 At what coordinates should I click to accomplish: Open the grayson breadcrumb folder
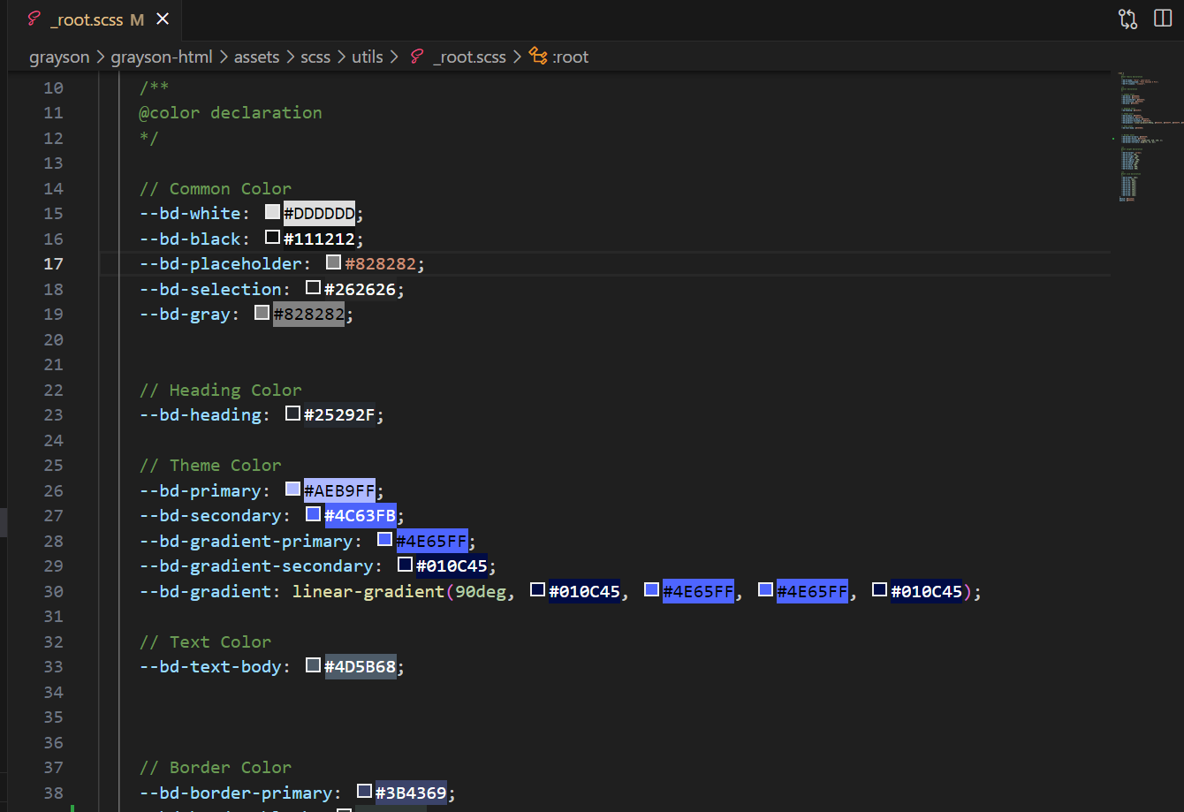[59, 57]
